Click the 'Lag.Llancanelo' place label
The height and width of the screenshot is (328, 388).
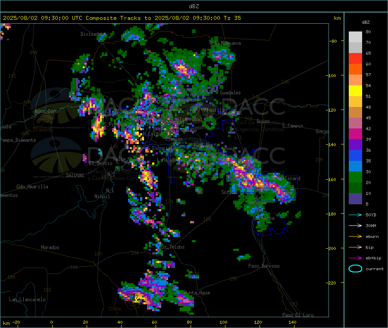28,300
